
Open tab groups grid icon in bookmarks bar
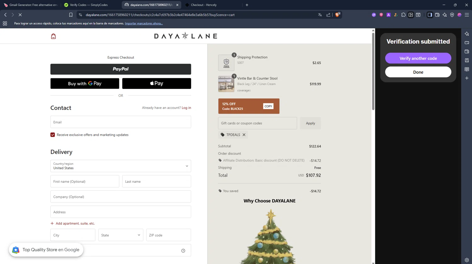[5, 23]
